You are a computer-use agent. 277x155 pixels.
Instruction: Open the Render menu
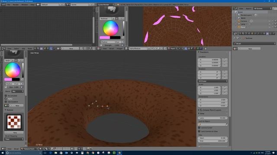coord(16,5)
